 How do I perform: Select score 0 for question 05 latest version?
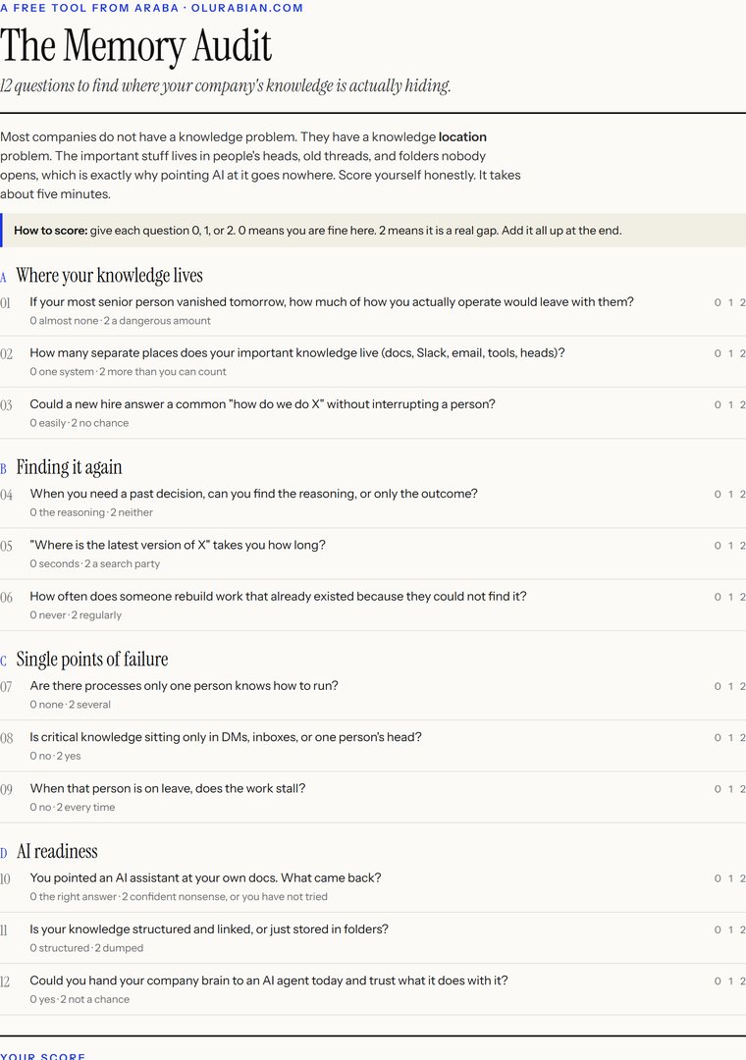click(x=718, y=546)
